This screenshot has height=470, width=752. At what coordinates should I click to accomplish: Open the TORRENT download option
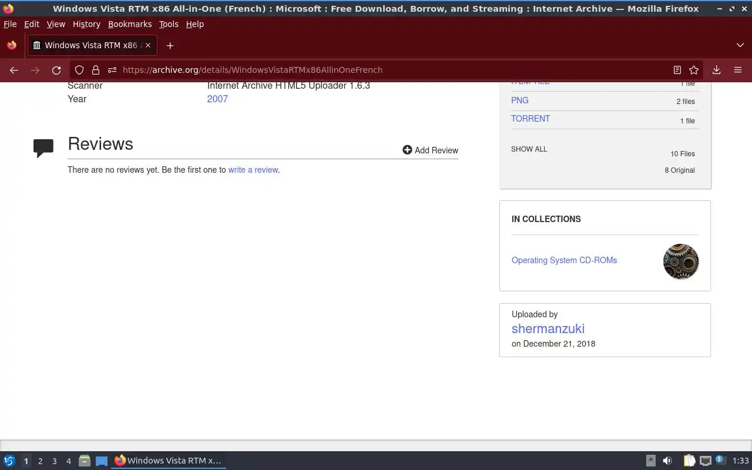(x=531, y=119)
